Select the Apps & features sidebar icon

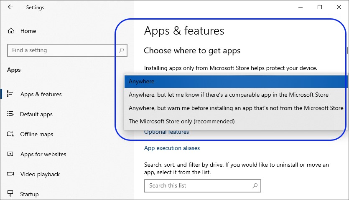click(10, 94)
